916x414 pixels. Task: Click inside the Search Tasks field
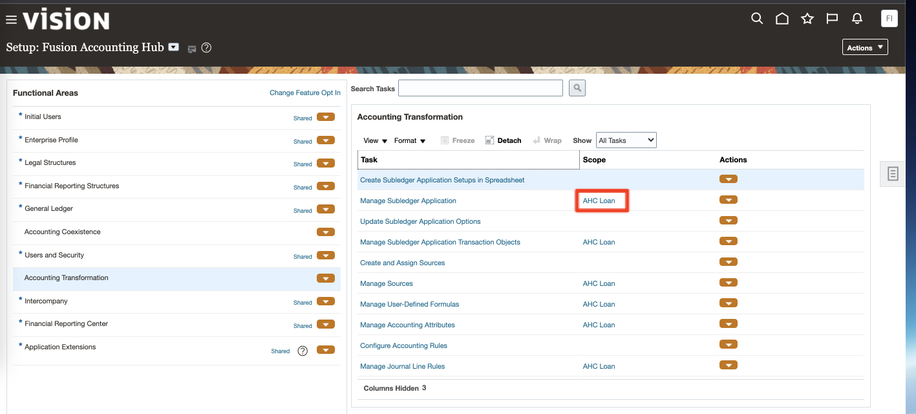coord(480,87)
